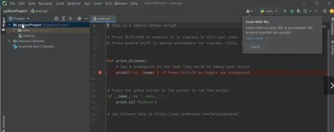Open the Edit menu
This screenshot has height=132, width=334.
pyautogui.click(x=22, y=3)
